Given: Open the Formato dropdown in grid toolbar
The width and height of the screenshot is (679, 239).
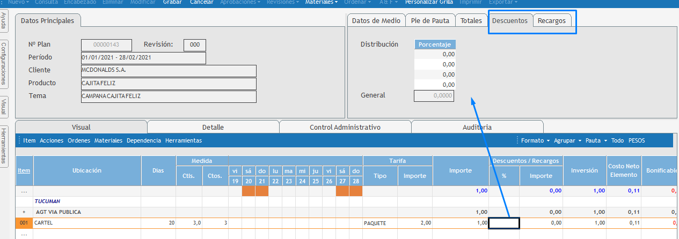Looking at the screenshot, I should [535, 140].
